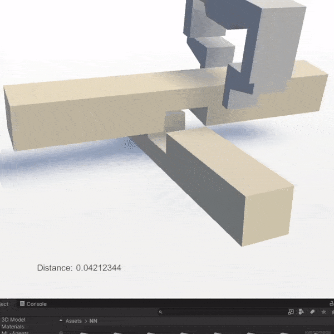Image resolution: width=334 pixels, height=334 pixels.
Task: Toggle hidden packages visibility at toolbar edge
Action: 332,312
